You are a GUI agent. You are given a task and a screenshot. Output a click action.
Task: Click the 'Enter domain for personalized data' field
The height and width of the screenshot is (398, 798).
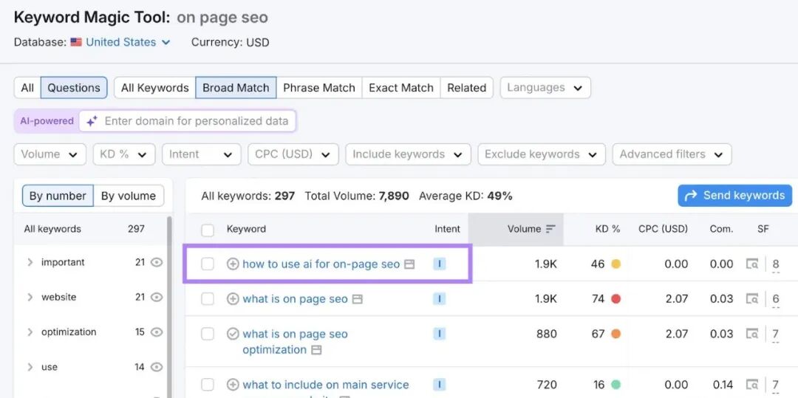pyautogui.click(x=196, y=121)
